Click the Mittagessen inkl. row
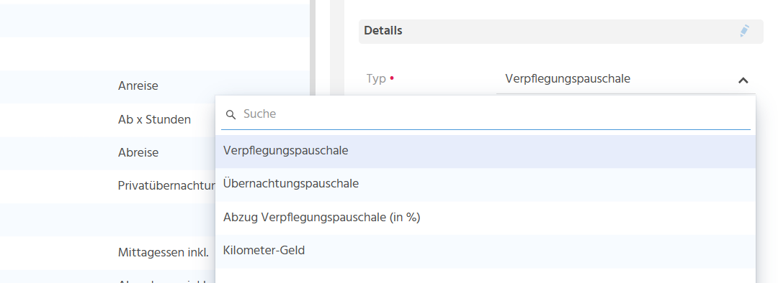This screenshot has height=283, width=778. [107, 253]
